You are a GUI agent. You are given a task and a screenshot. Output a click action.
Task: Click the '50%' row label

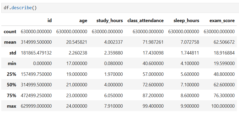coord(11,85)
